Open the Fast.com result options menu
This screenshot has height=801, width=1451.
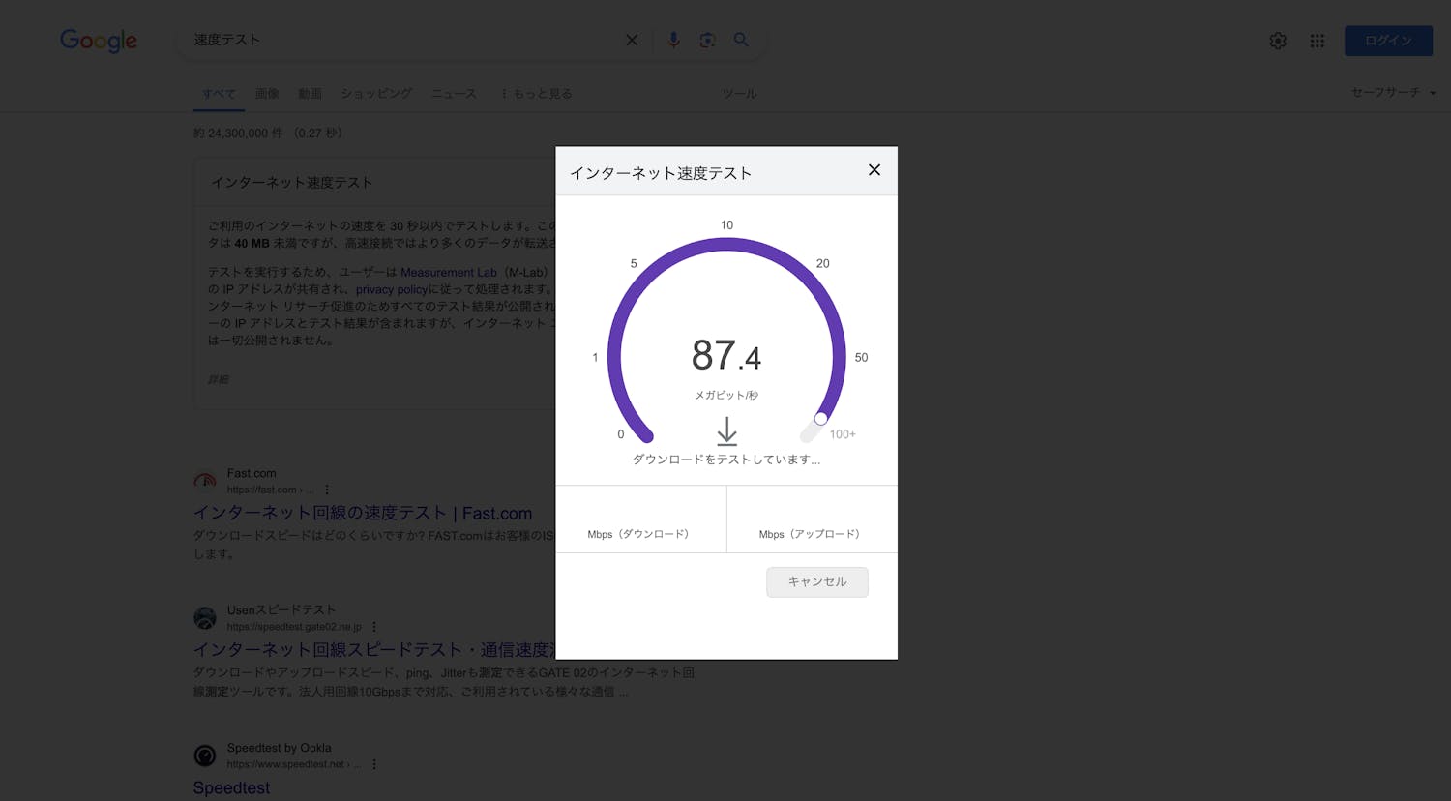pyautogui.click(x=327, y=489)
